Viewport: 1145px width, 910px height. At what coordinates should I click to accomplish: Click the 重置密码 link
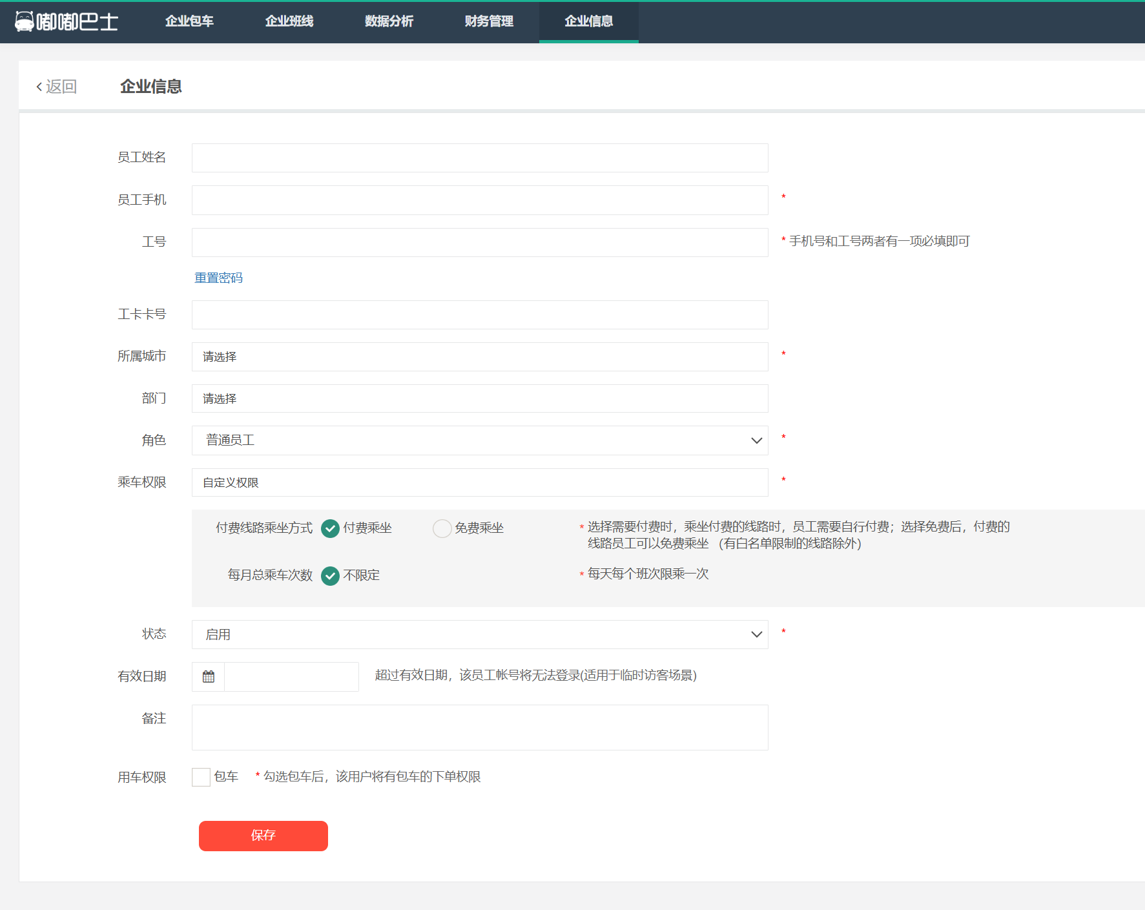click(x=218, y=277)
